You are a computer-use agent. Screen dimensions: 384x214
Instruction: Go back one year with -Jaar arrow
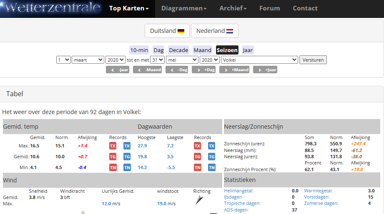coord(118,70)
